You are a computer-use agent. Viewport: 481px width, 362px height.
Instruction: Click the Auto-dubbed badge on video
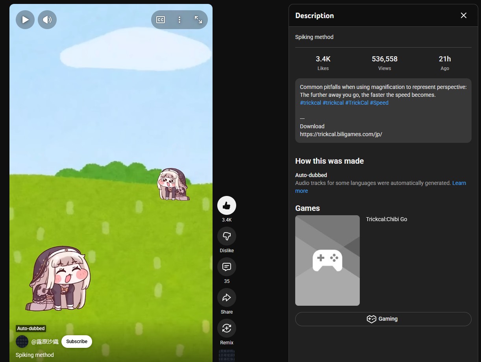[31, 329]
